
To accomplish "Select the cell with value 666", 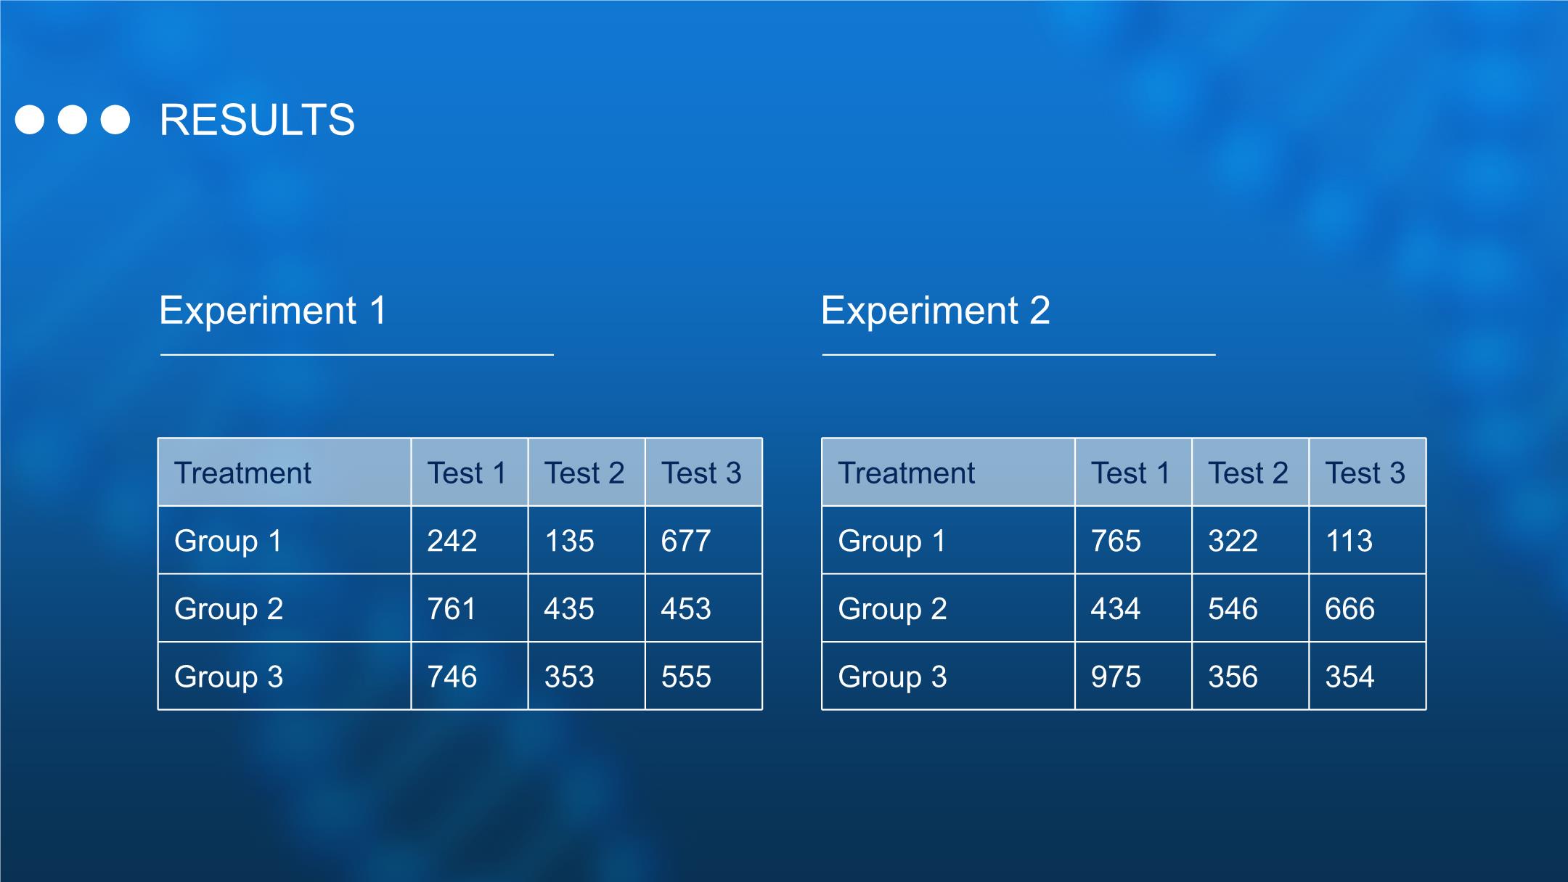I will (1349, 609).
